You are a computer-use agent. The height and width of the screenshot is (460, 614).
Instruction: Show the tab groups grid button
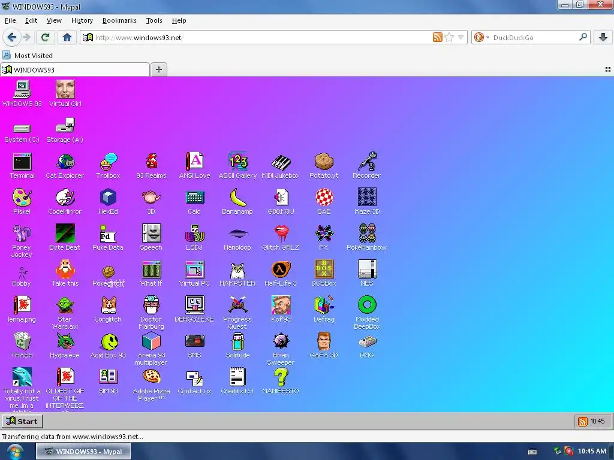[608, 69]
